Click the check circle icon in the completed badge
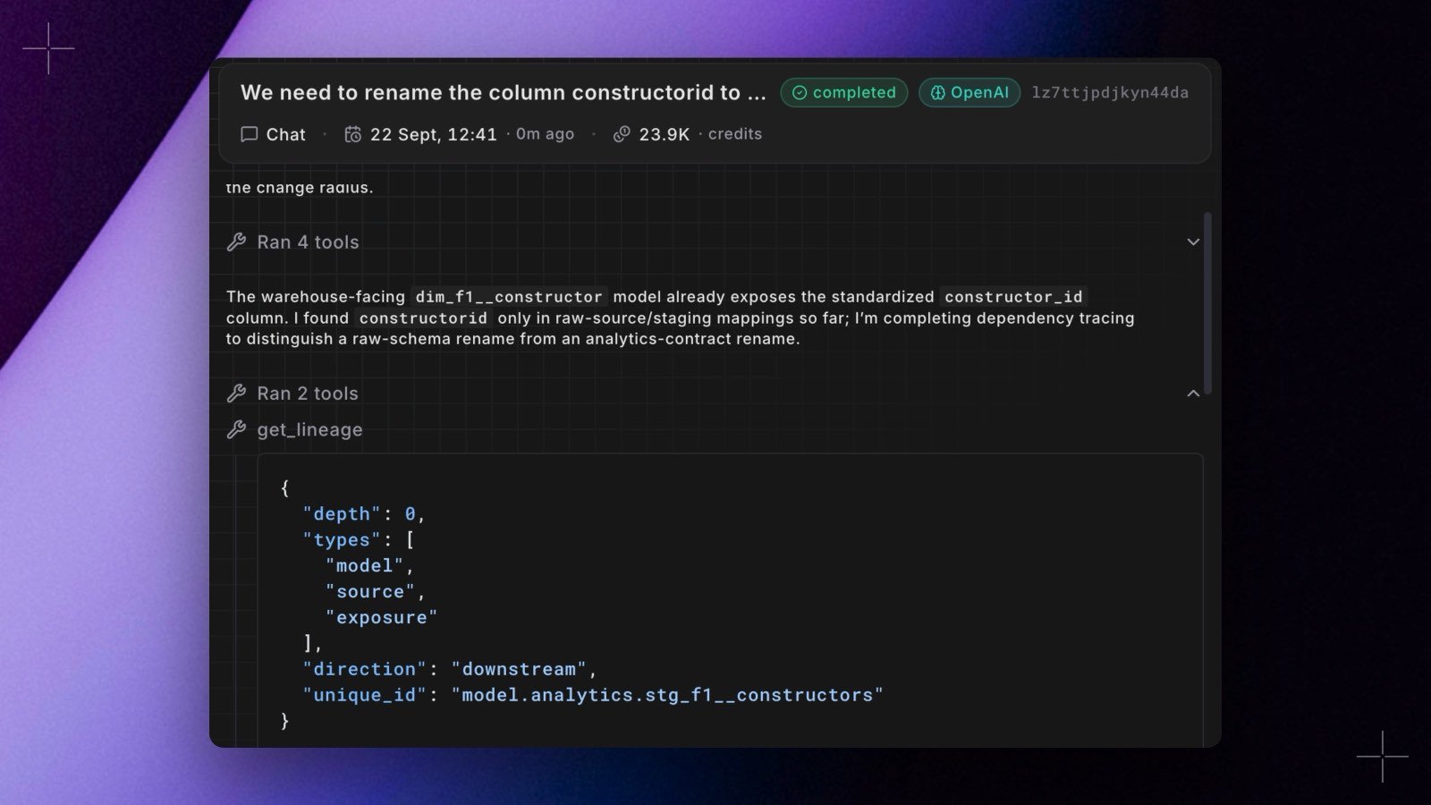The width and height of the screenshot is (1431, 805). [800, 92]
